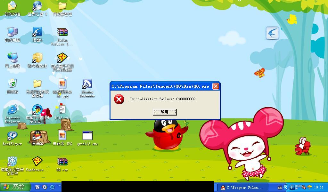
Task: Click the Rising umbrella tray icon
Action: pyautogui.click(x=310, y=187)
